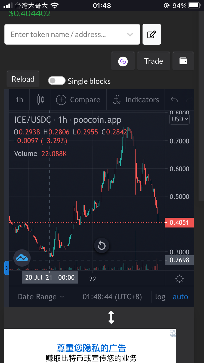The width and height of the screenshot is (204, 363).
Task: Undo the last chart action arrow
Action: [x=174, y=100]
